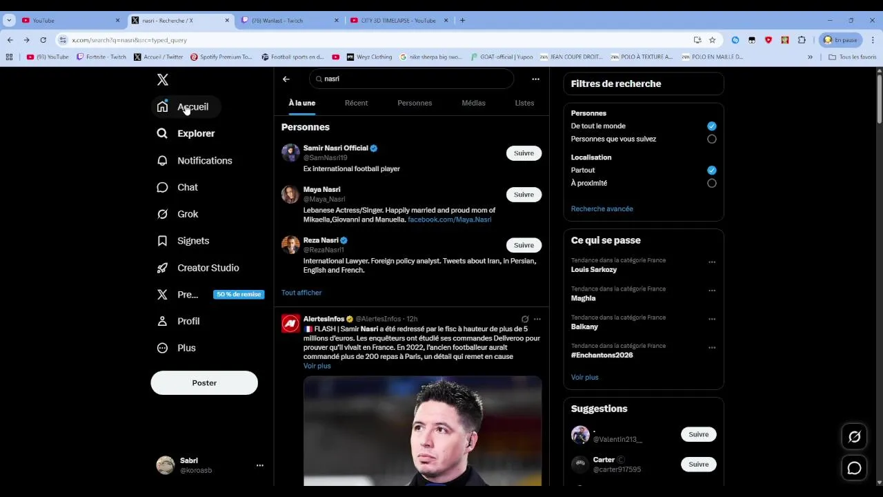Open account menu dots next to Sabri
The width and height of the screenshot is (883, 497).
click(260, 465)
